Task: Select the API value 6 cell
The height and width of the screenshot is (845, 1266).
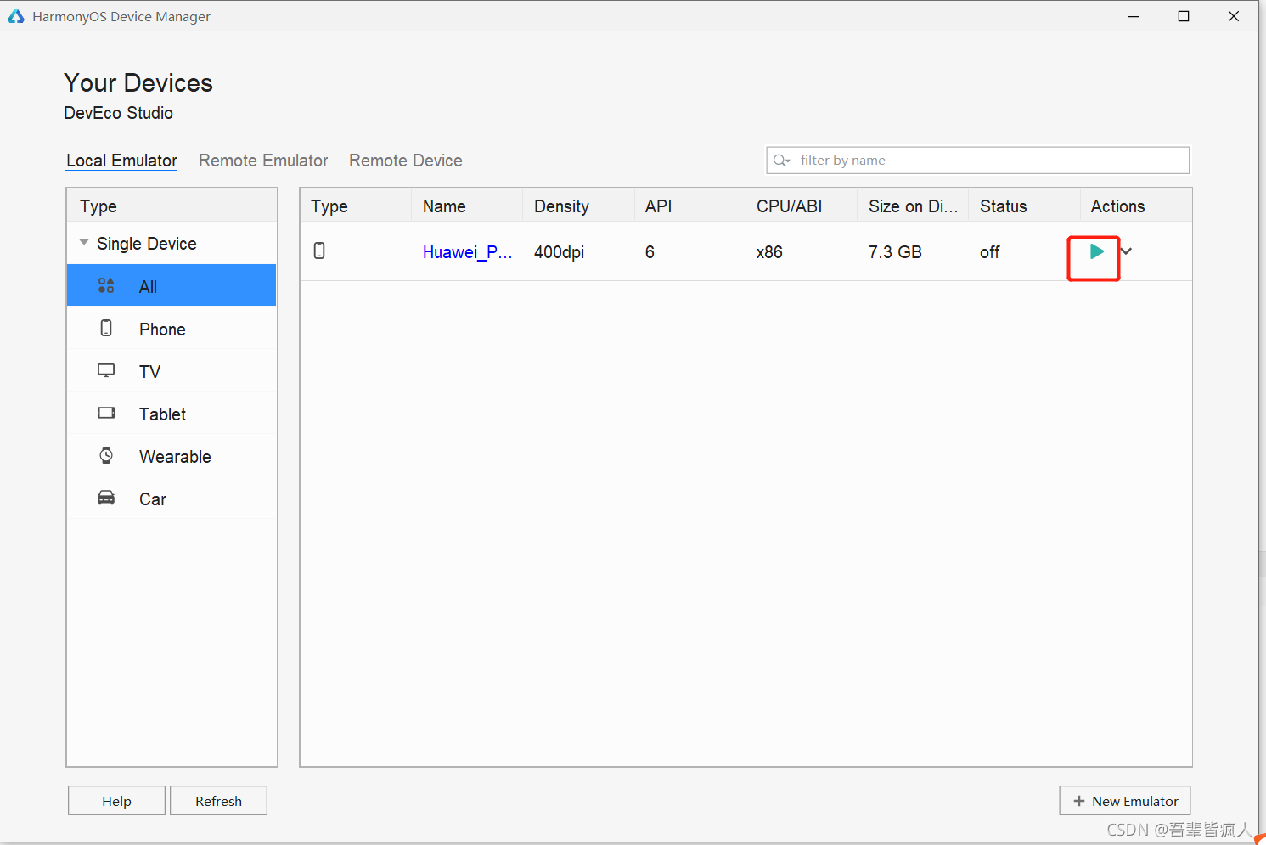Action: (650, 252)
